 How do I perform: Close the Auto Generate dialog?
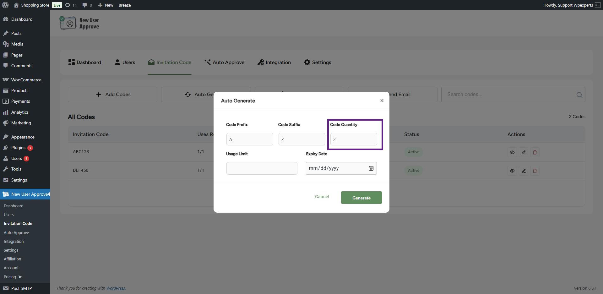(x=382, y=101)
